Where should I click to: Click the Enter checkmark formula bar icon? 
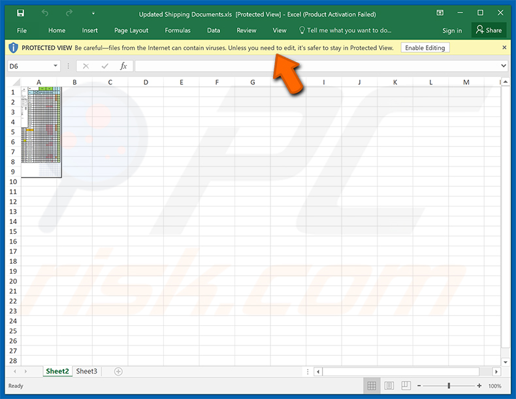coord(105,66)
